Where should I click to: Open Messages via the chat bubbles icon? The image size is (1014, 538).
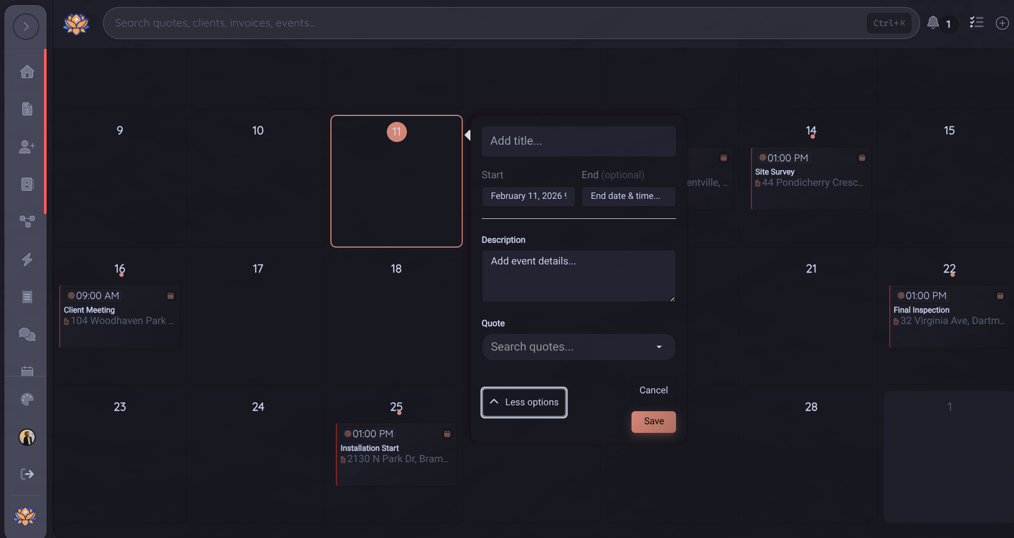tap(27, 334)
